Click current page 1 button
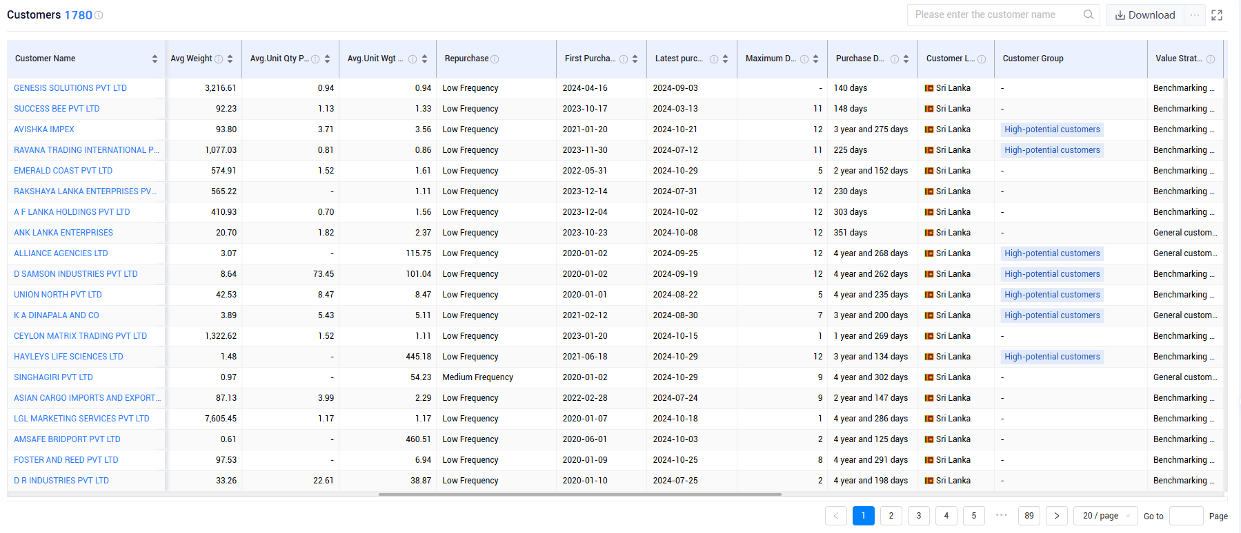The height and width of the screenshot is (533, 1241). coord(864,516)
